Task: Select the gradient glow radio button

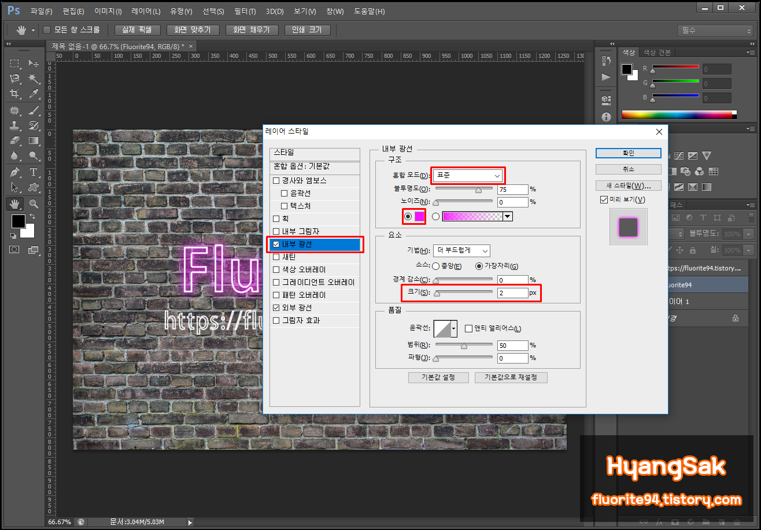Action: coord(435,216)
